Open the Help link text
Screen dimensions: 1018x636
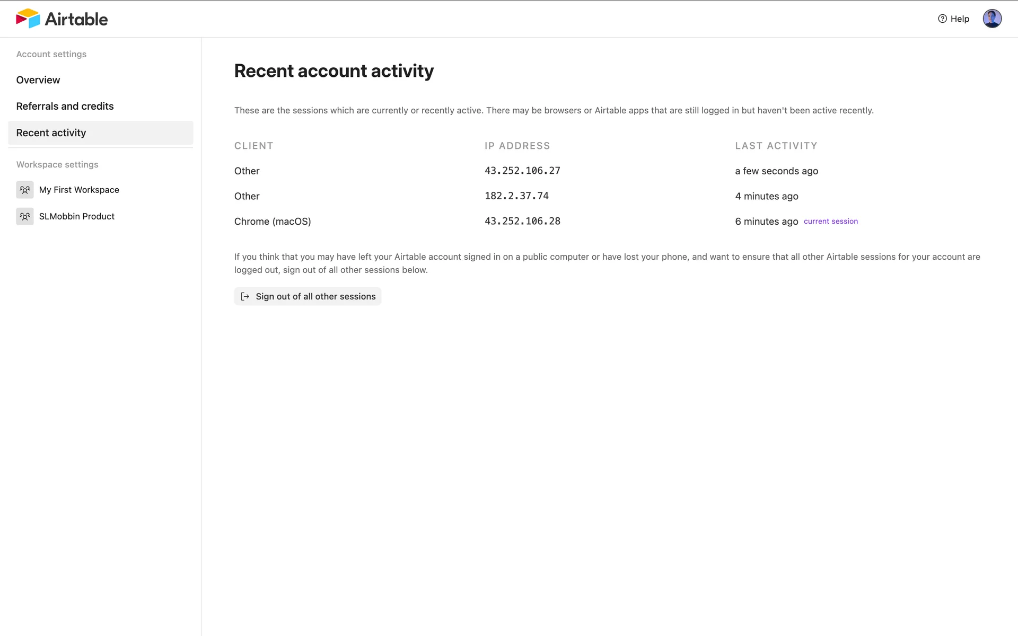(960, 19)
